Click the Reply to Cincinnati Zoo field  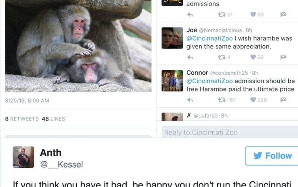tap(230, 132)
